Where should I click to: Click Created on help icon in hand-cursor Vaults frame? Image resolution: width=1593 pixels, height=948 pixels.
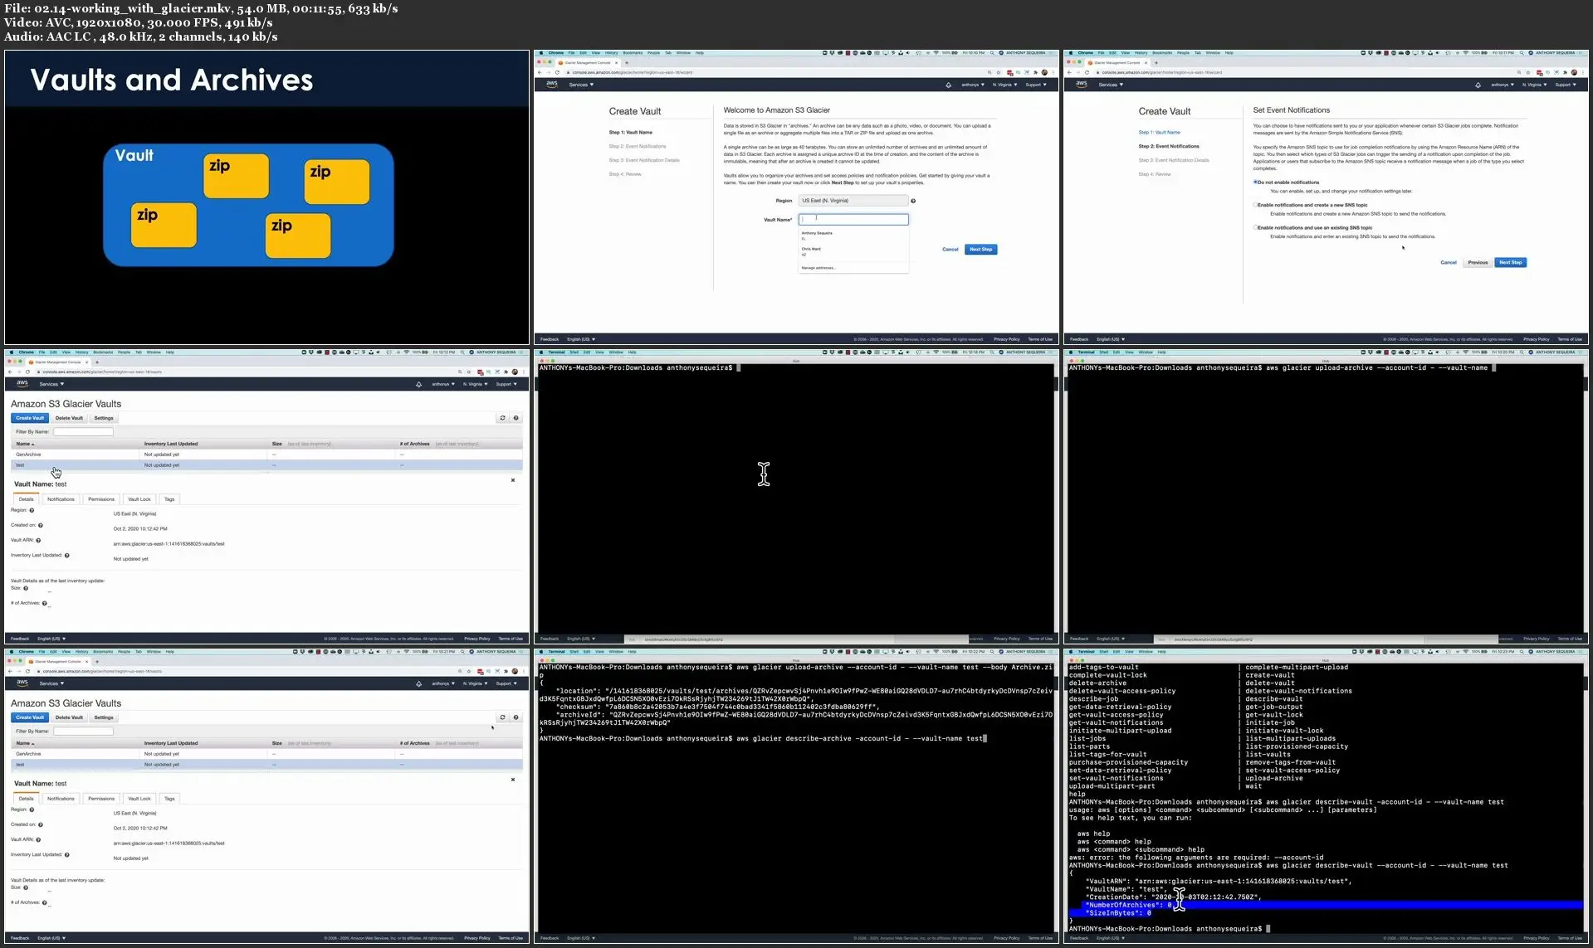[40, 525]
